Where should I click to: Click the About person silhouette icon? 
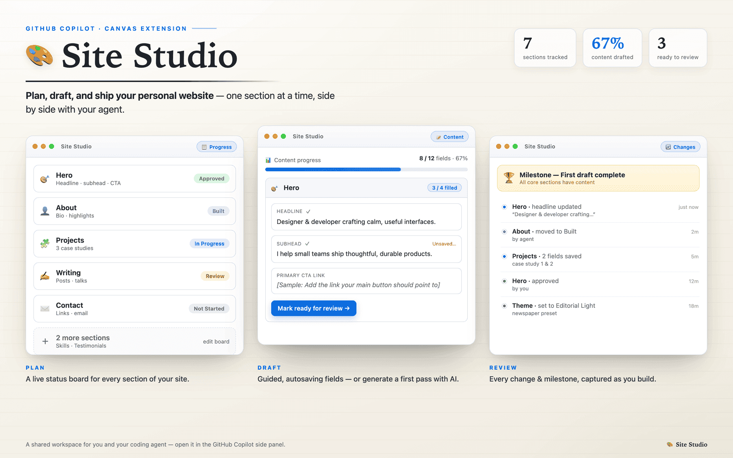click(x=45, y=211)
